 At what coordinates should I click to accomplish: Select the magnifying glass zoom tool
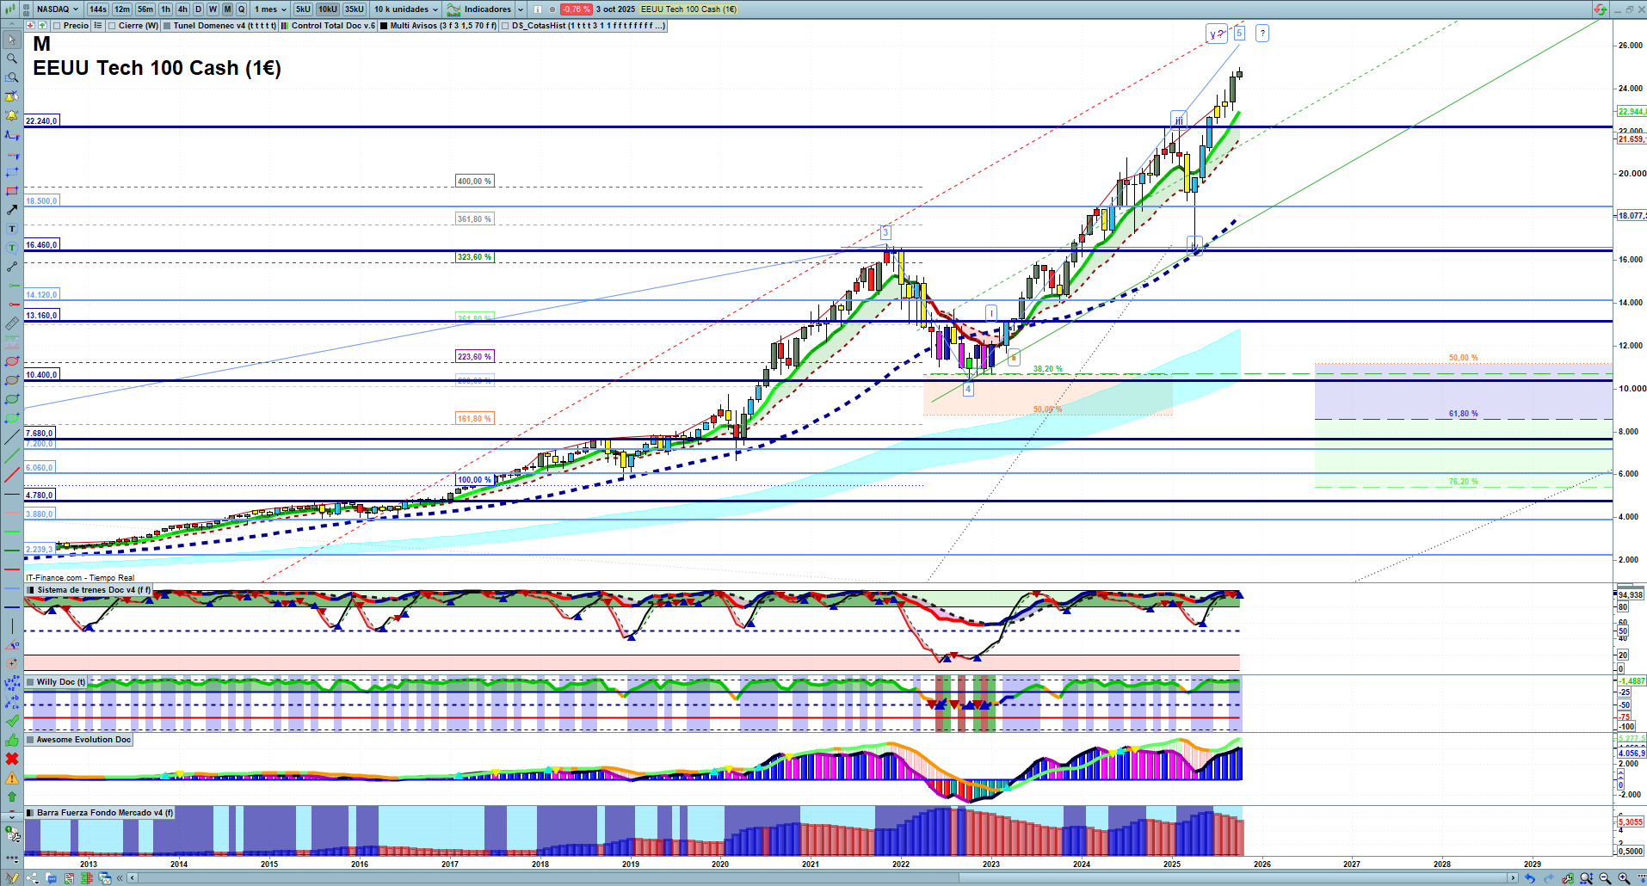(12, 58)
